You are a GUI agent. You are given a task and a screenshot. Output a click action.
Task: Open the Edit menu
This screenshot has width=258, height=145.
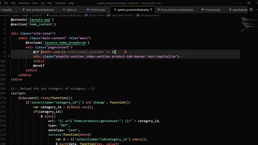click(13, 3)
